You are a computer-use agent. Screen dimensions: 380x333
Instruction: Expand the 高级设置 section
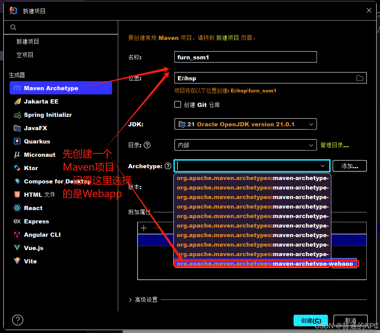130,300
